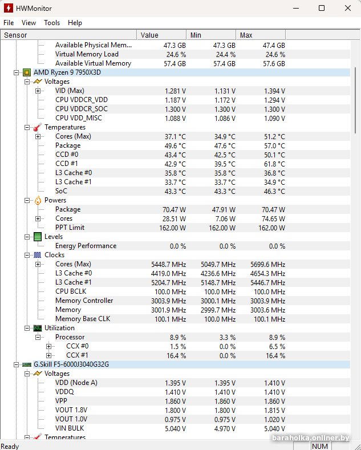Collapse the CPU Voltages section

coord(27,82)
